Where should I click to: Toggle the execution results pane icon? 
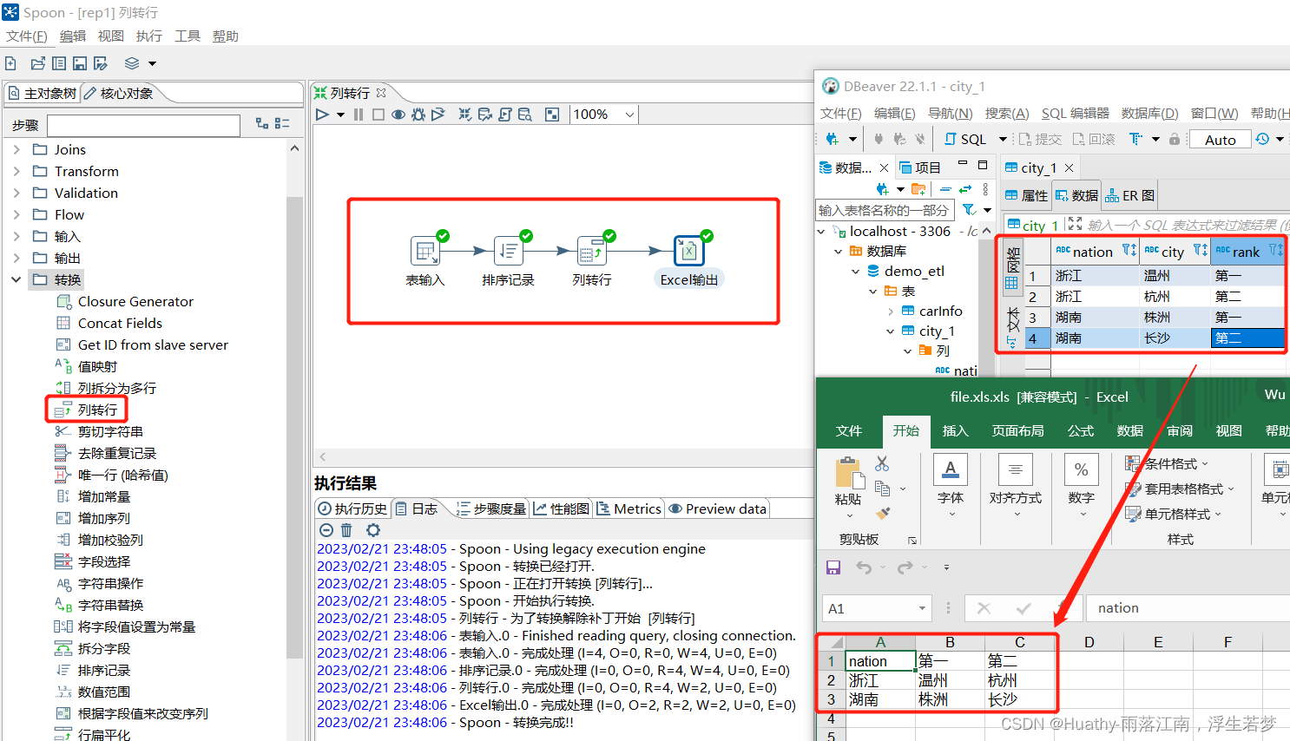tap(552, 115)
